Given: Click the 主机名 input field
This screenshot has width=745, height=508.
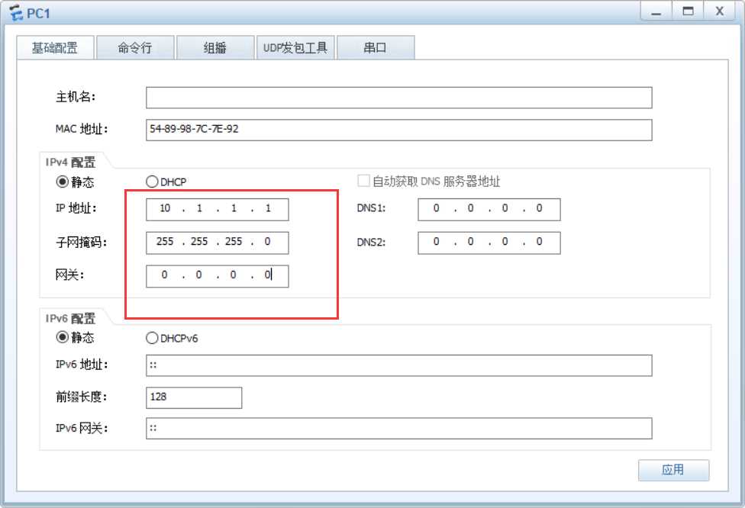Looking at the screenshot, I should [x=398, y=98].
